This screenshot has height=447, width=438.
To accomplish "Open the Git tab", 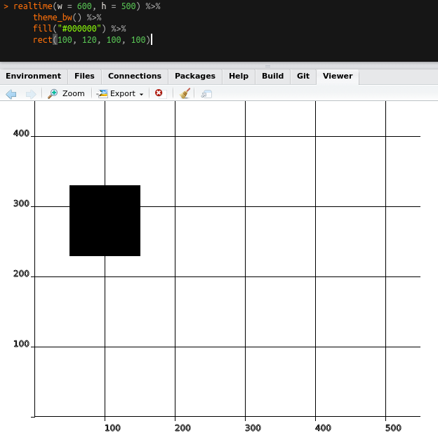I will tap(303, 76).
